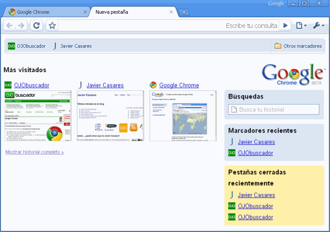
Task: Open the page menu dropdown
Action: (302, 26)
